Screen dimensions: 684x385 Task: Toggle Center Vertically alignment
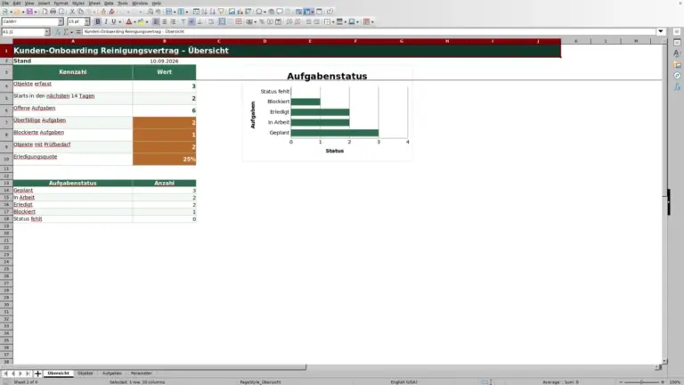[191, 21]
